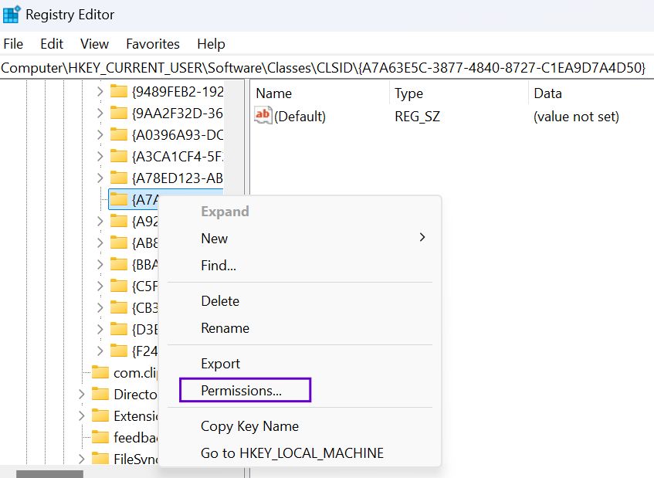Viewport: 654px width, 478px height.
Task: Expand the Directory key chevron
Action: pyautogui.click(x=81, y=394)
